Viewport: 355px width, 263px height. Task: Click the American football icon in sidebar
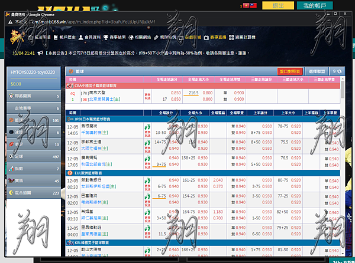click(11, 144)
